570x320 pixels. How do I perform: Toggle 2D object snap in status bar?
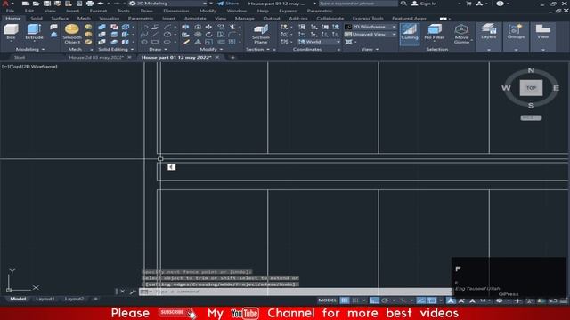point(432,300)
